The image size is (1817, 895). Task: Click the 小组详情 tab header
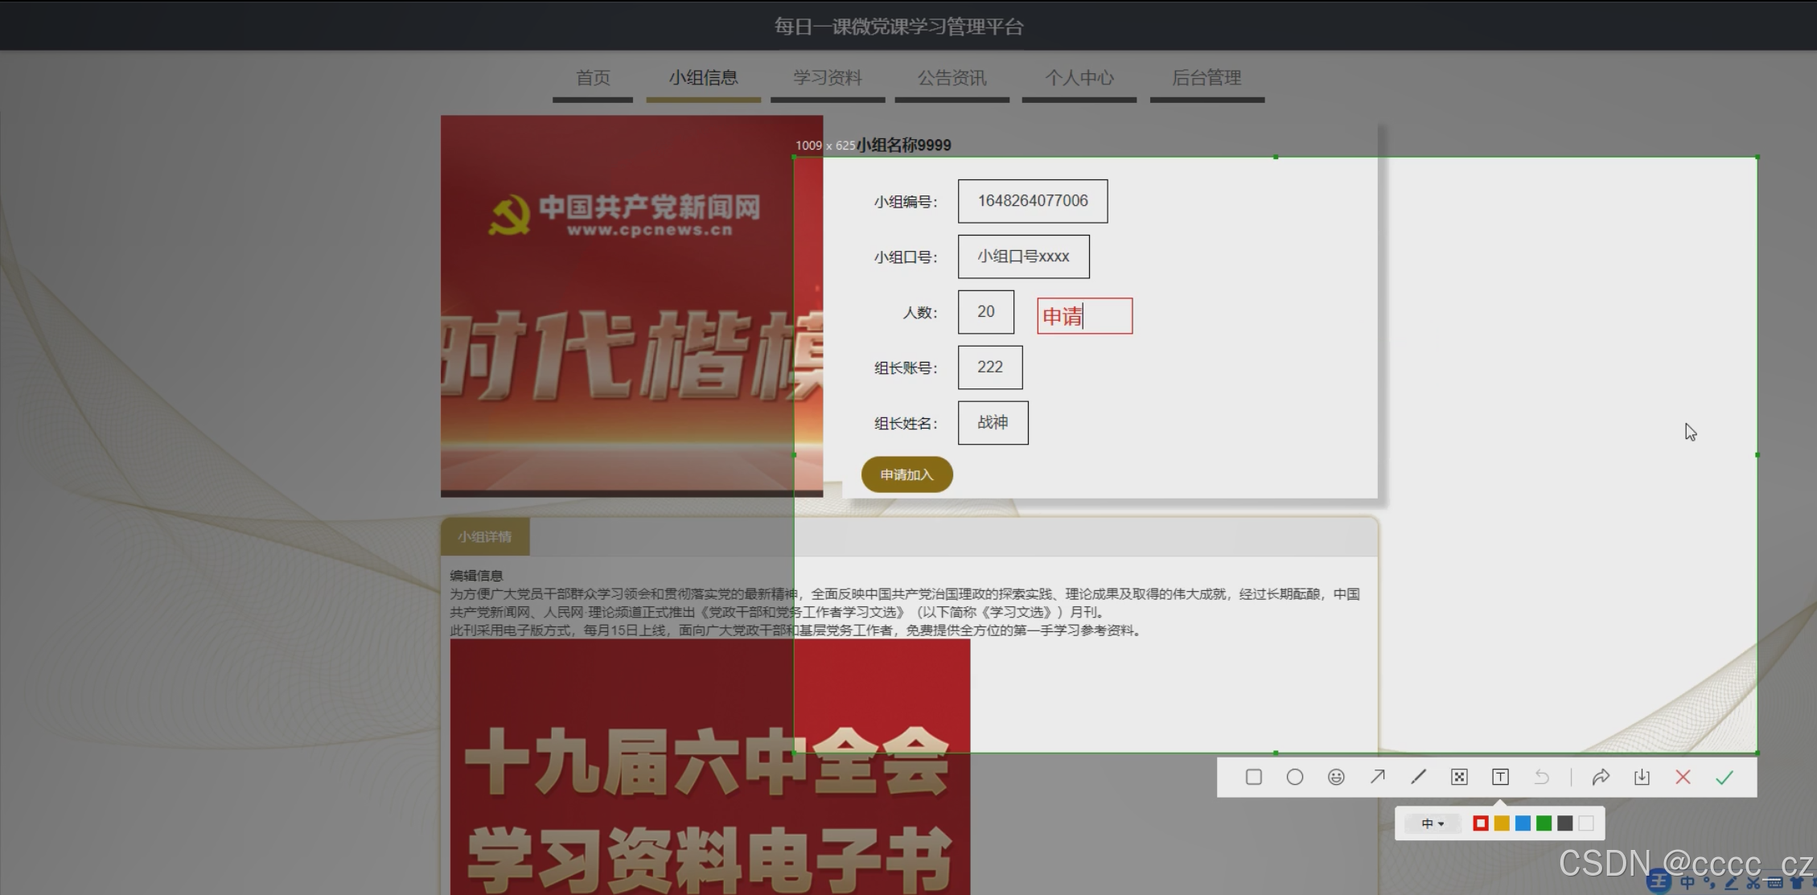click(484, 536)
